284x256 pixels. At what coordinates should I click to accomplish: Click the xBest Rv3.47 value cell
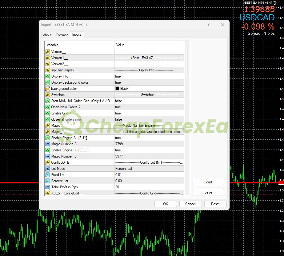pyautogui.click(x=149, y=58)
